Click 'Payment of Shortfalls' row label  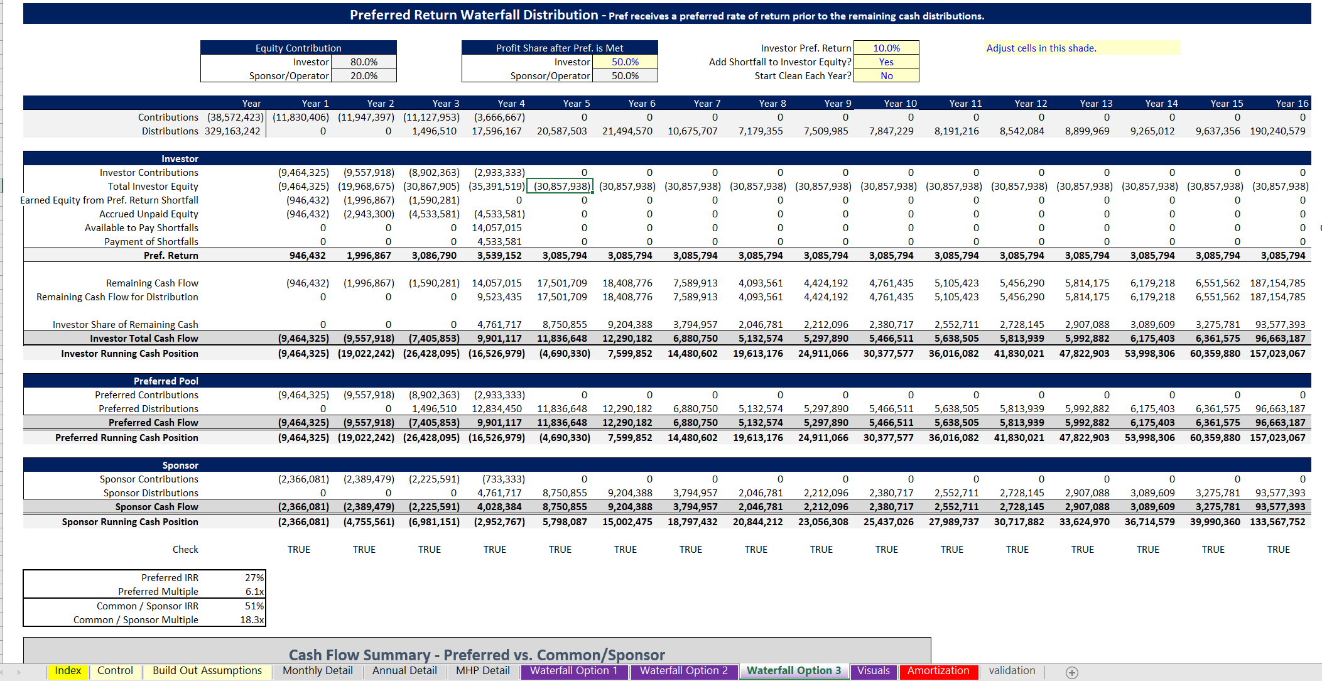tap(151, 241)
